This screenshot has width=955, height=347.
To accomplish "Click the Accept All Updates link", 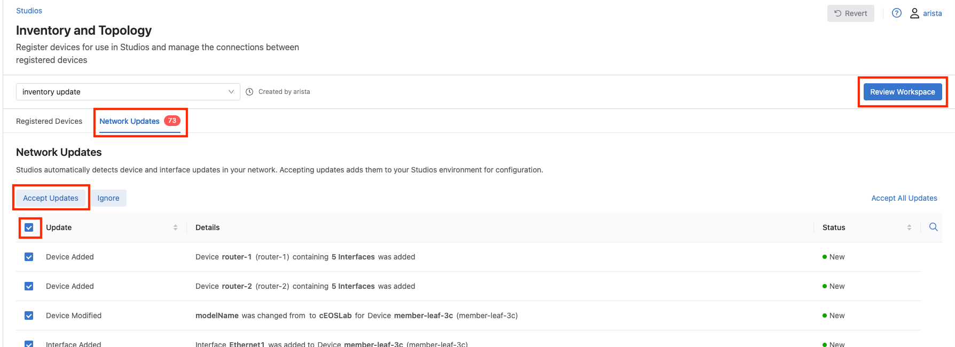I will pos(904,198).
